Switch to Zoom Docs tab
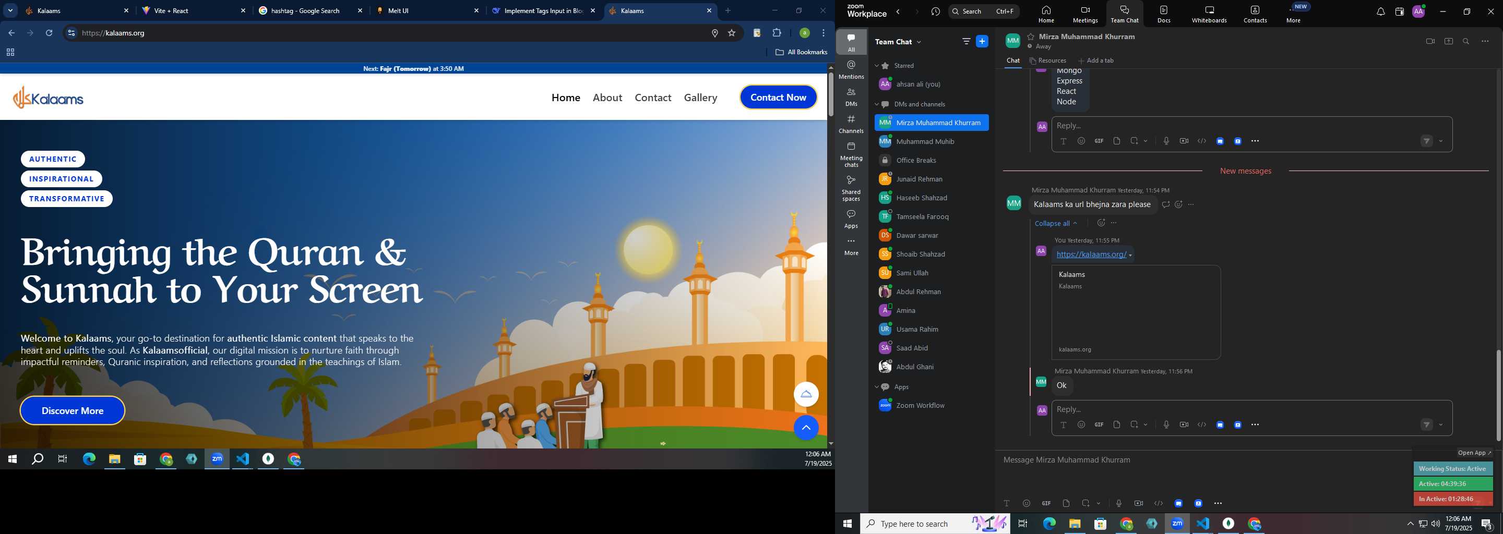 [x=1164, y=14]
